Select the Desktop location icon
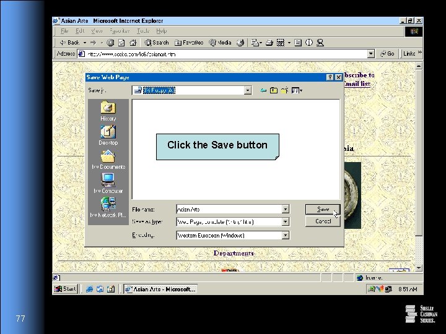This screenshot has width=446, height=334. (x=108, y=135)
